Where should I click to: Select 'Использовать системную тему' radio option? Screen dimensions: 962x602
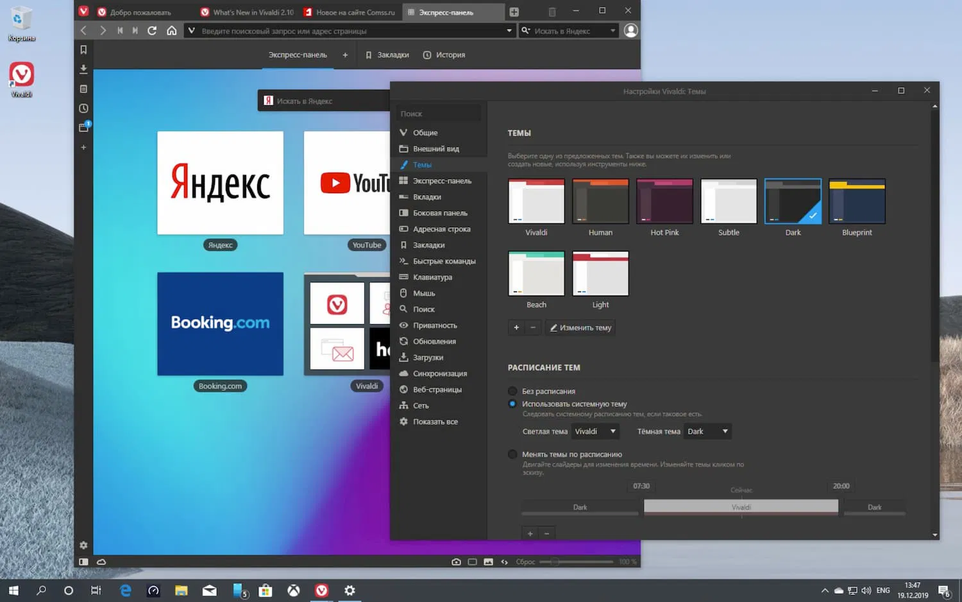(512, 404)
